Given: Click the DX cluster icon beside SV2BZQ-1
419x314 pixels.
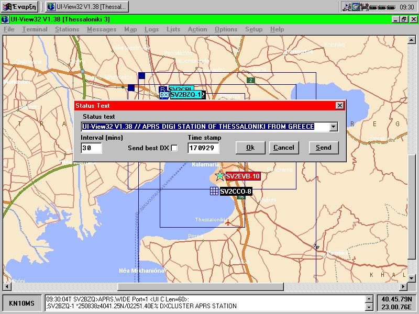Looking at the screenshot, I should (x=164, y=95).
